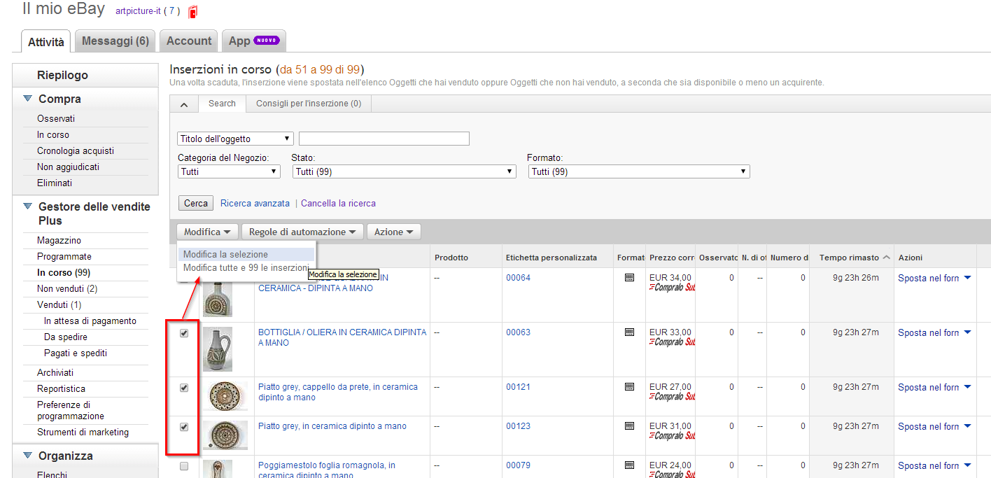Click Cancella la ricerca link
This screenshot has width=991, height=478.
tap(338, 204)
